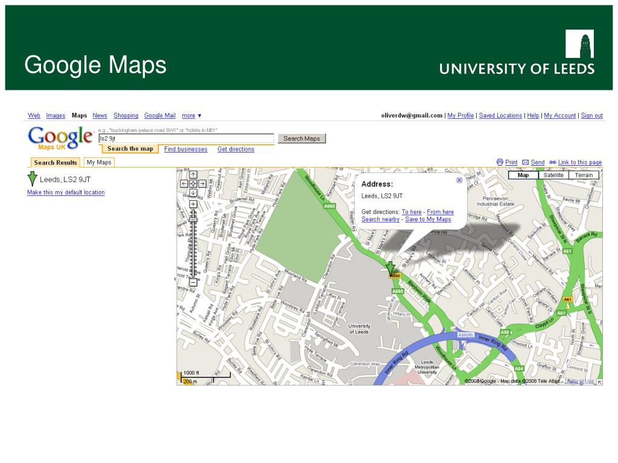This screenshot has height=463, width=618.
Task: Click the Terms of Use link on map
Action: coord(579,381)
